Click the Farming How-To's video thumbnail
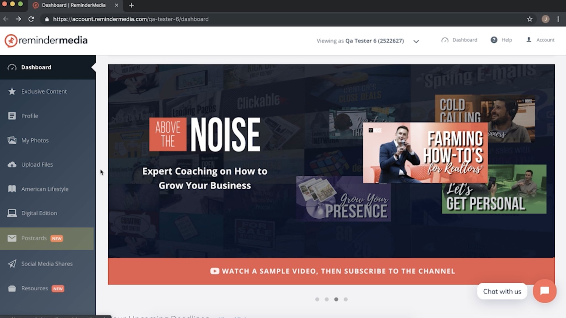566x318 pixels. [x=425, y=153]
